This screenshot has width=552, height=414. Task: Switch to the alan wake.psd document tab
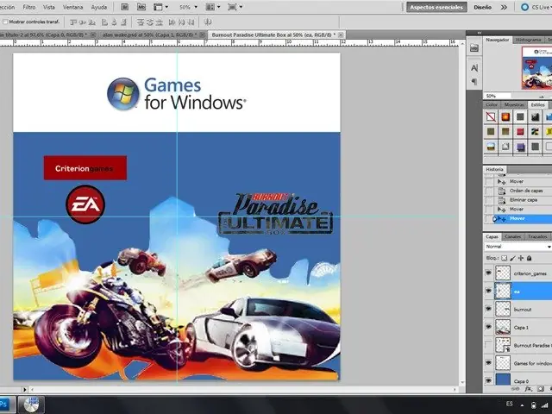[x=149, y=34]
